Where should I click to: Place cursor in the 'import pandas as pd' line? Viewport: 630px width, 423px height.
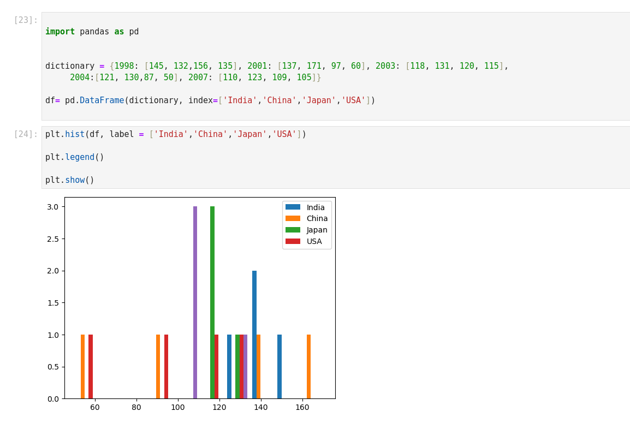(92, 32)
